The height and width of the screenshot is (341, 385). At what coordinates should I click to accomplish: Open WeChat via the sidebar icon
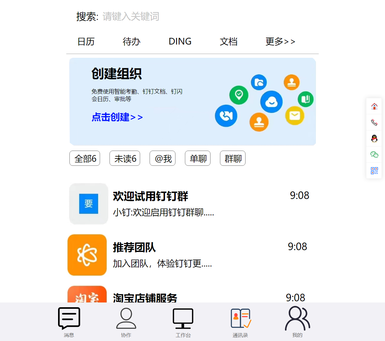tap(374, 154)
